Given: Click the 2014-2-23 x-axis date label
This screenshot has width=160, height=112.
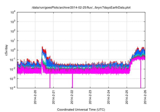Looking at the screenshot, I should coord(90,97).
